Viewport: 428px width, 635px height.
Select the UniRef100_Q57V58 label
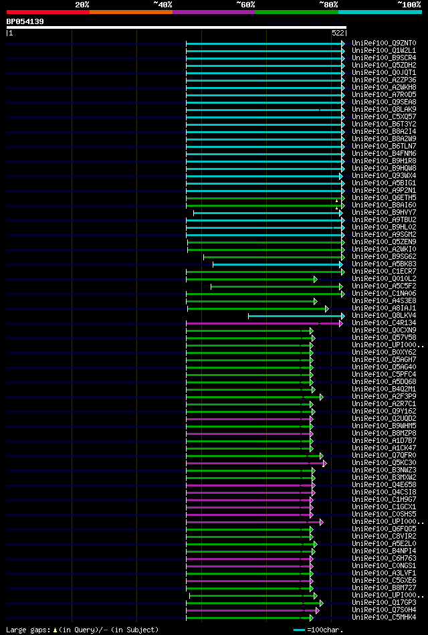point(384,338)
